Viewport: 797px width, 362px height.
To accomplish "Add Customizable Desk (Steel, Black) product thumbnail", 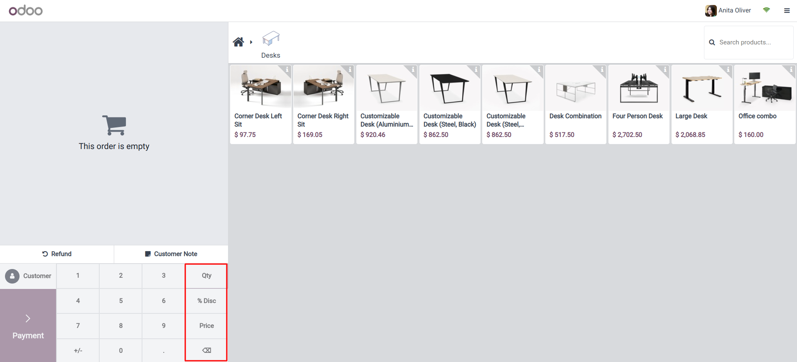I will pyautogui.click(x=450, y=88).
